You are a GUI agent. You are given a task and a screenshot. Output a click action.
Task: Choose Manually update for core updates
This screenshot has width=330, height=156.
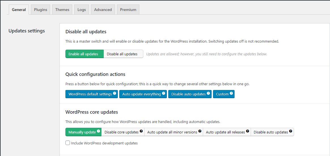coord(84,132)
